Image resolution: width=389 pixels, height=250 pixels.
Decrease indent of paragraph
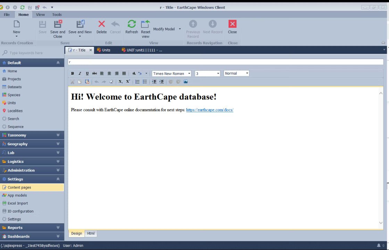pyautogui.click(x=162, y=82)
